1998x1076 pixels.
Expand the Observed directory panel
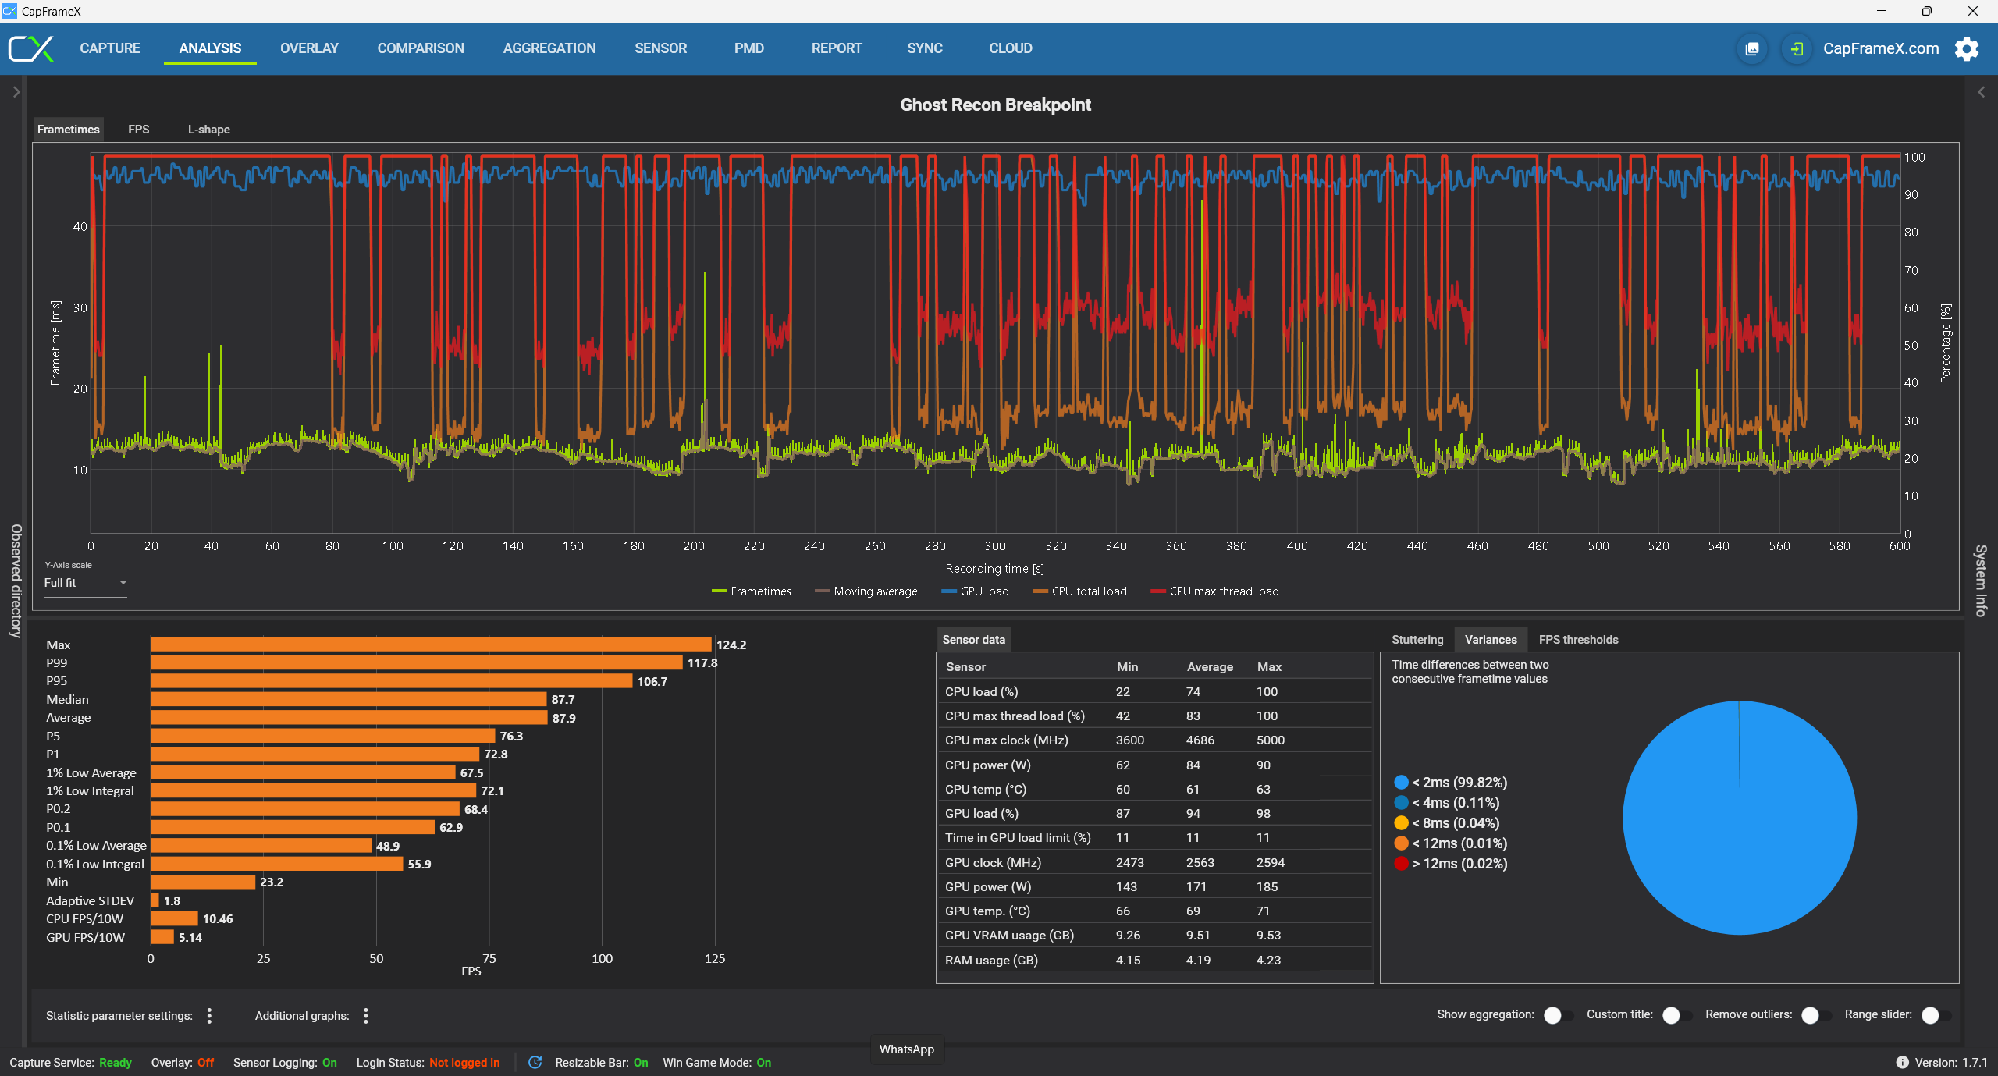[16, 92]
